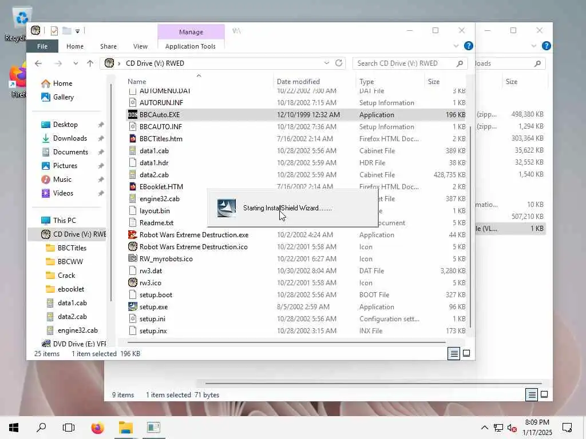Open File Explorer taskbar icon
The height and width of the screenshot is (439, 586).
[126, 428]
